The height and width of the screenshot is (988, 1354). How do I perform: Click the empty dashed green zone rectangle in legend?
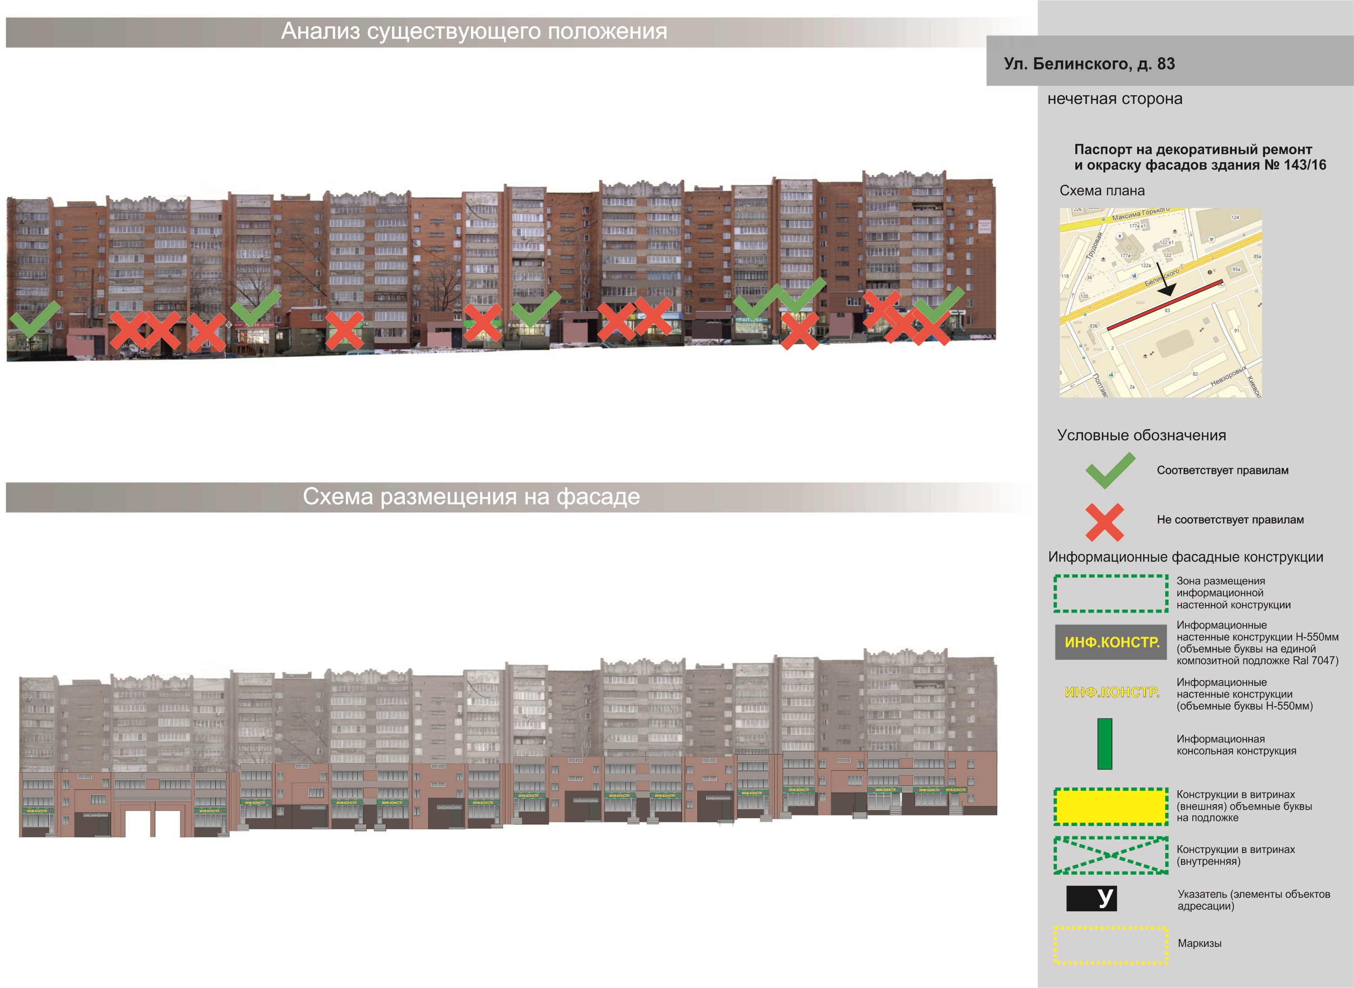pos(1111,593)
